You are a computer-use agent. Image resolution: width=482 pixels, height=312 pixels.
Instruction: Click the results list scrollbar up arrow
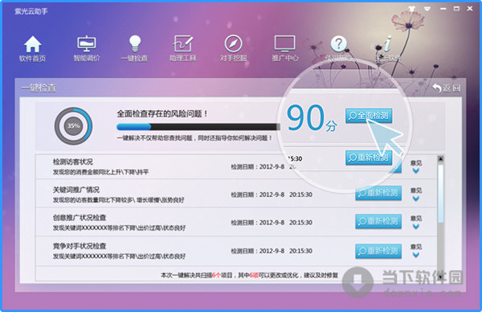click(440, 158)
